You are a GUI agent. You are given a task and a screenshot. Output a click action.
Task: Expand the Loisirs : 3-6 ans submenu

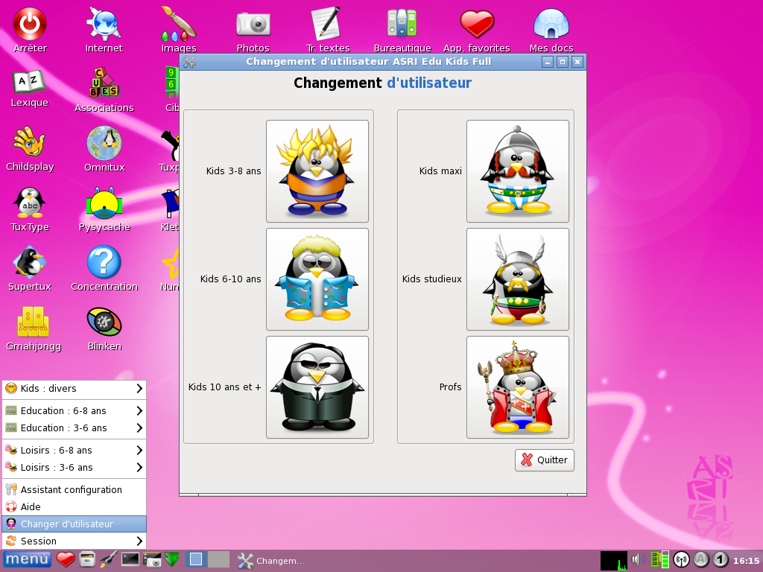(x=74, y=468)
